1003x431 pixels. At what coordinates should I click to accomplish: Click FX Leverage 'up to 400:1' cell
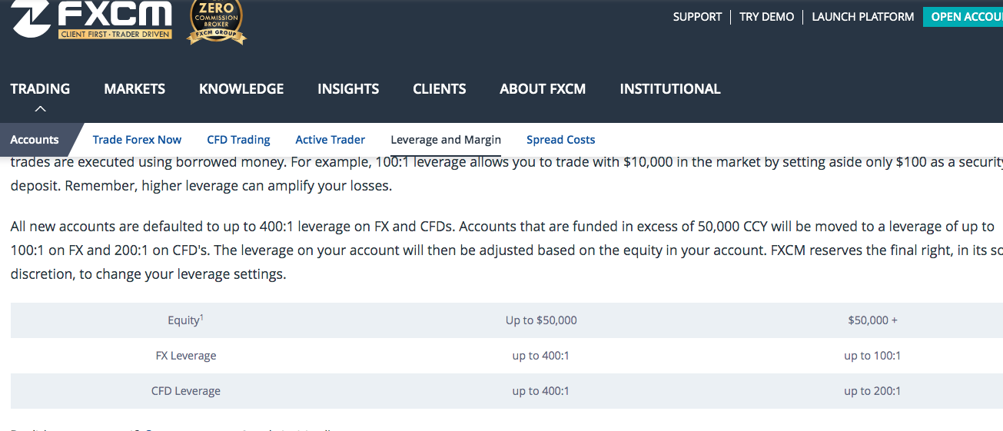[x=541, y=356]
